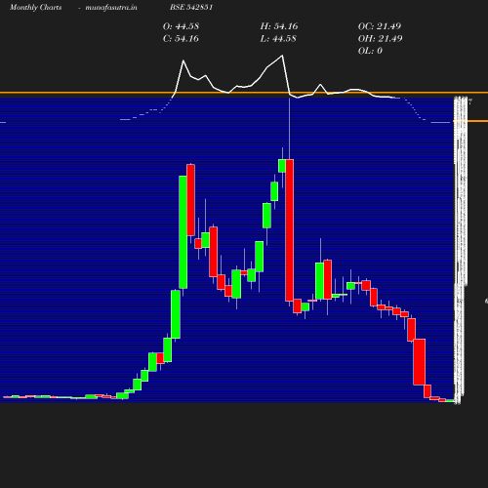Image resolution: width=488 pixels, height=488 pixels.
Task: Select the tallest green candle before the first peak
Action: tap(183, 232)
